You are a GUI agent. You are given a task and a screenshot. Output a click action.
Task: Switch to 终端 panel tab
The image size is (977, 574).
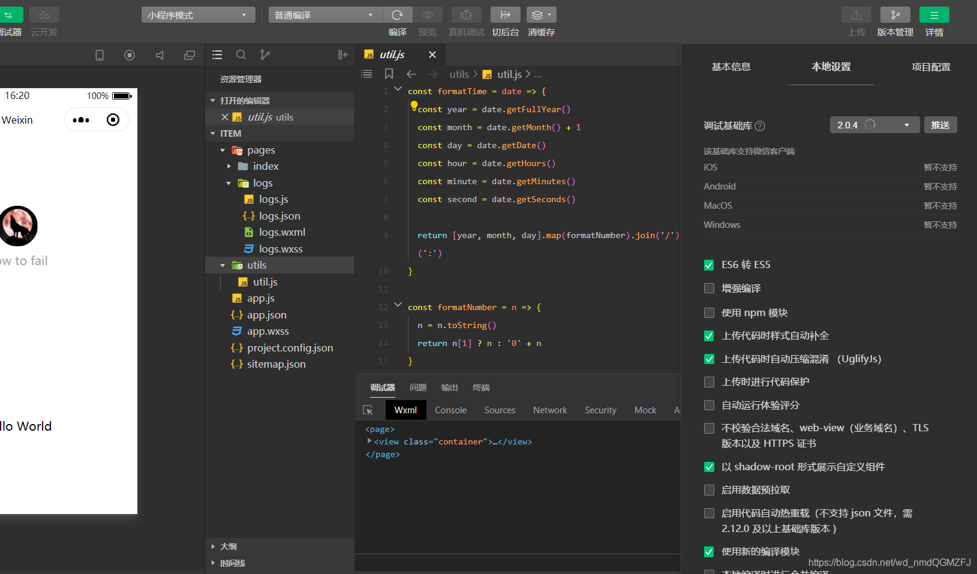(481, 387)
